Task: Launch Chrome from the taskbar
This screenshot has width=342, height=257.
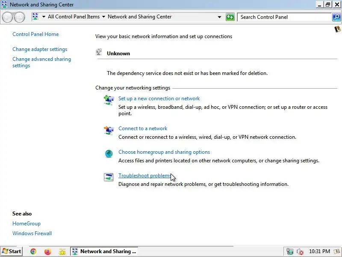Action: 33,251
